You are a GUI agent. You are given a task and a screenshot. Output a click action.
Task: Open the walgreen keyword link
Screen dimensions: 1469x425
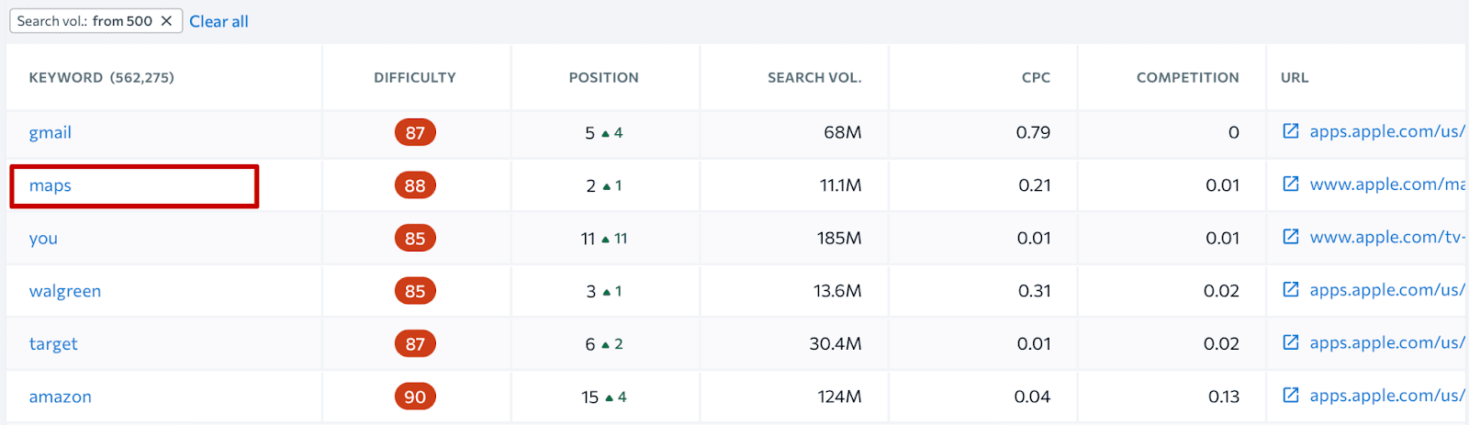[65, 291]
